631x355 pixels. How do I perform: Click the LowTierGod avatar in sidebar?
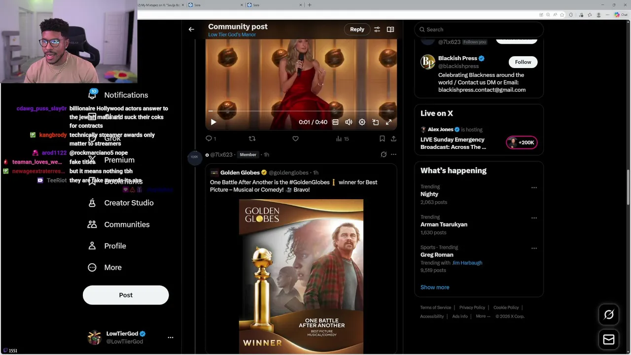pos(94,338)
